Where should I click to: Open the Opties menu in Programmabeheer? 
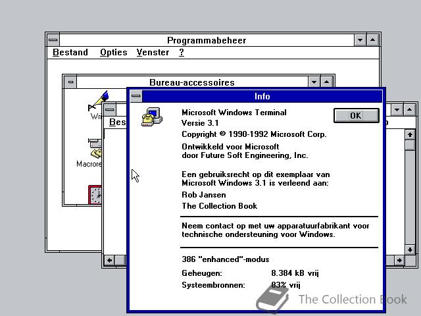click(114, 52)
